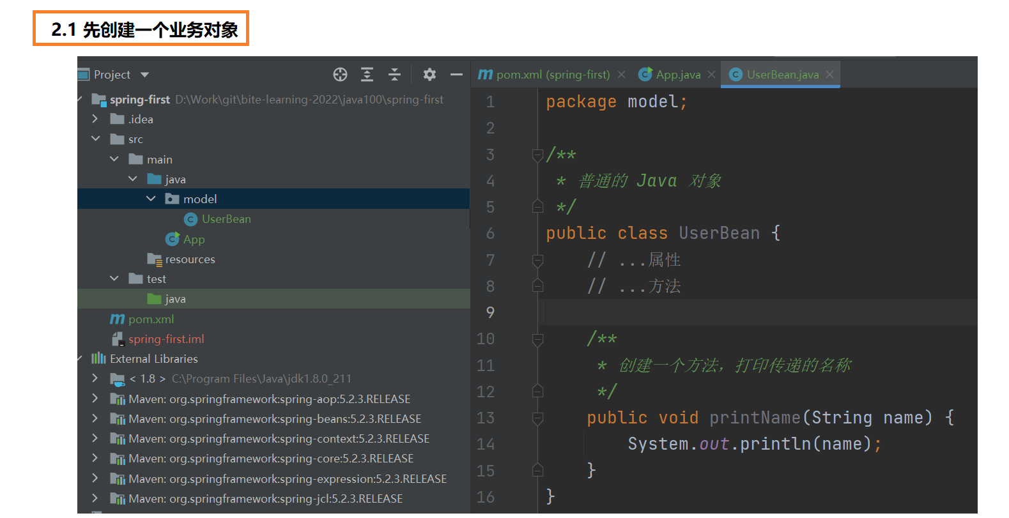Viewport: 1009px width, 518px height.
Task: Open Project panel settings gear
Action: 429,75
